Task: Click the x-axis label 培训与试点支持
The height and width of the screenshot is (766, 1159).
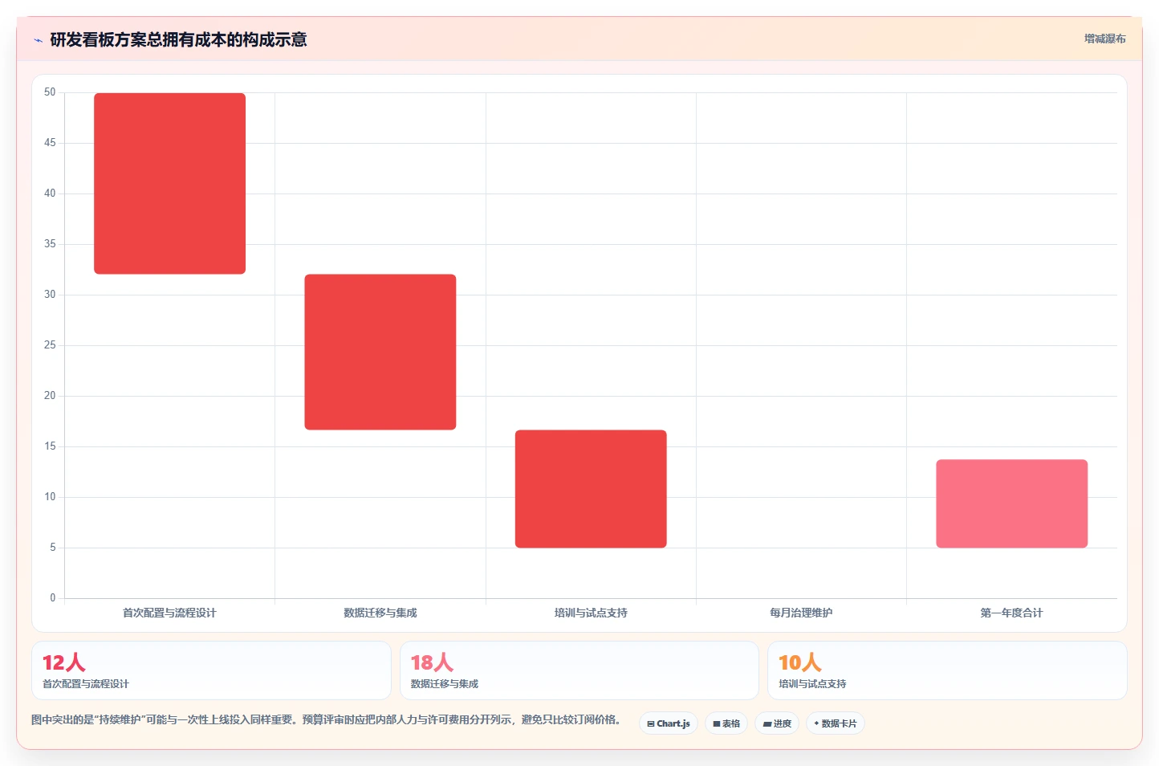Action: [x=591, y=613]
